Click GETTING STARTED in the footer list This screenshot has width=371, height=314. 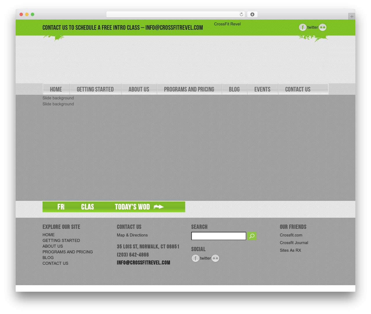(61, 240)
